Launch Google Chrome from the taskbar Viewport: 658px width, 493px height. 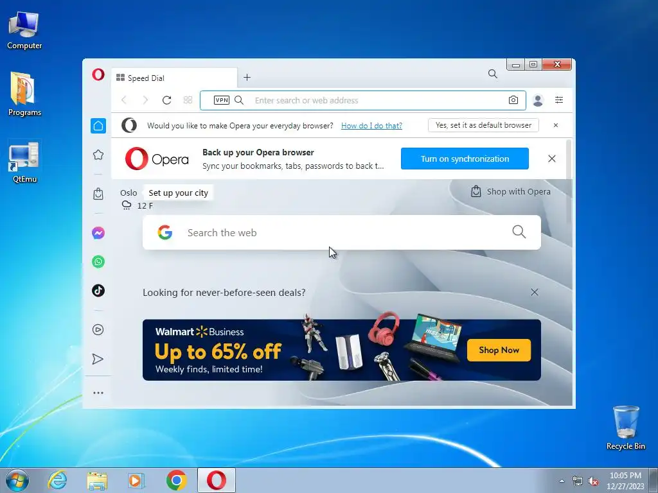coord(176,480)
